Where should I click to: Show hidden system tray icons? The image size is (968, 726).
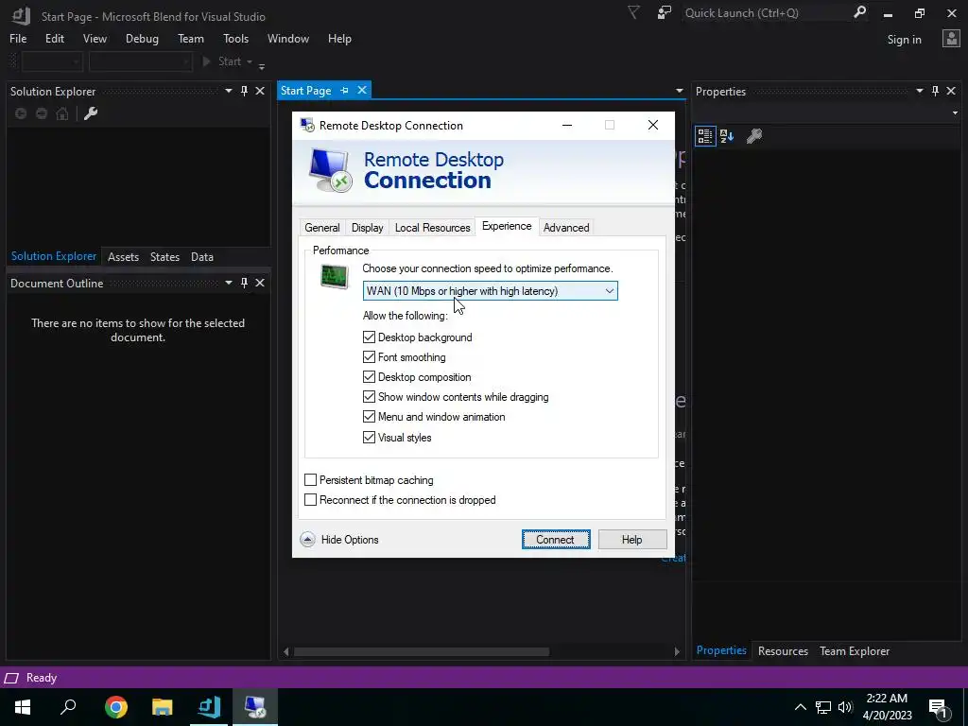coord(800,707)
